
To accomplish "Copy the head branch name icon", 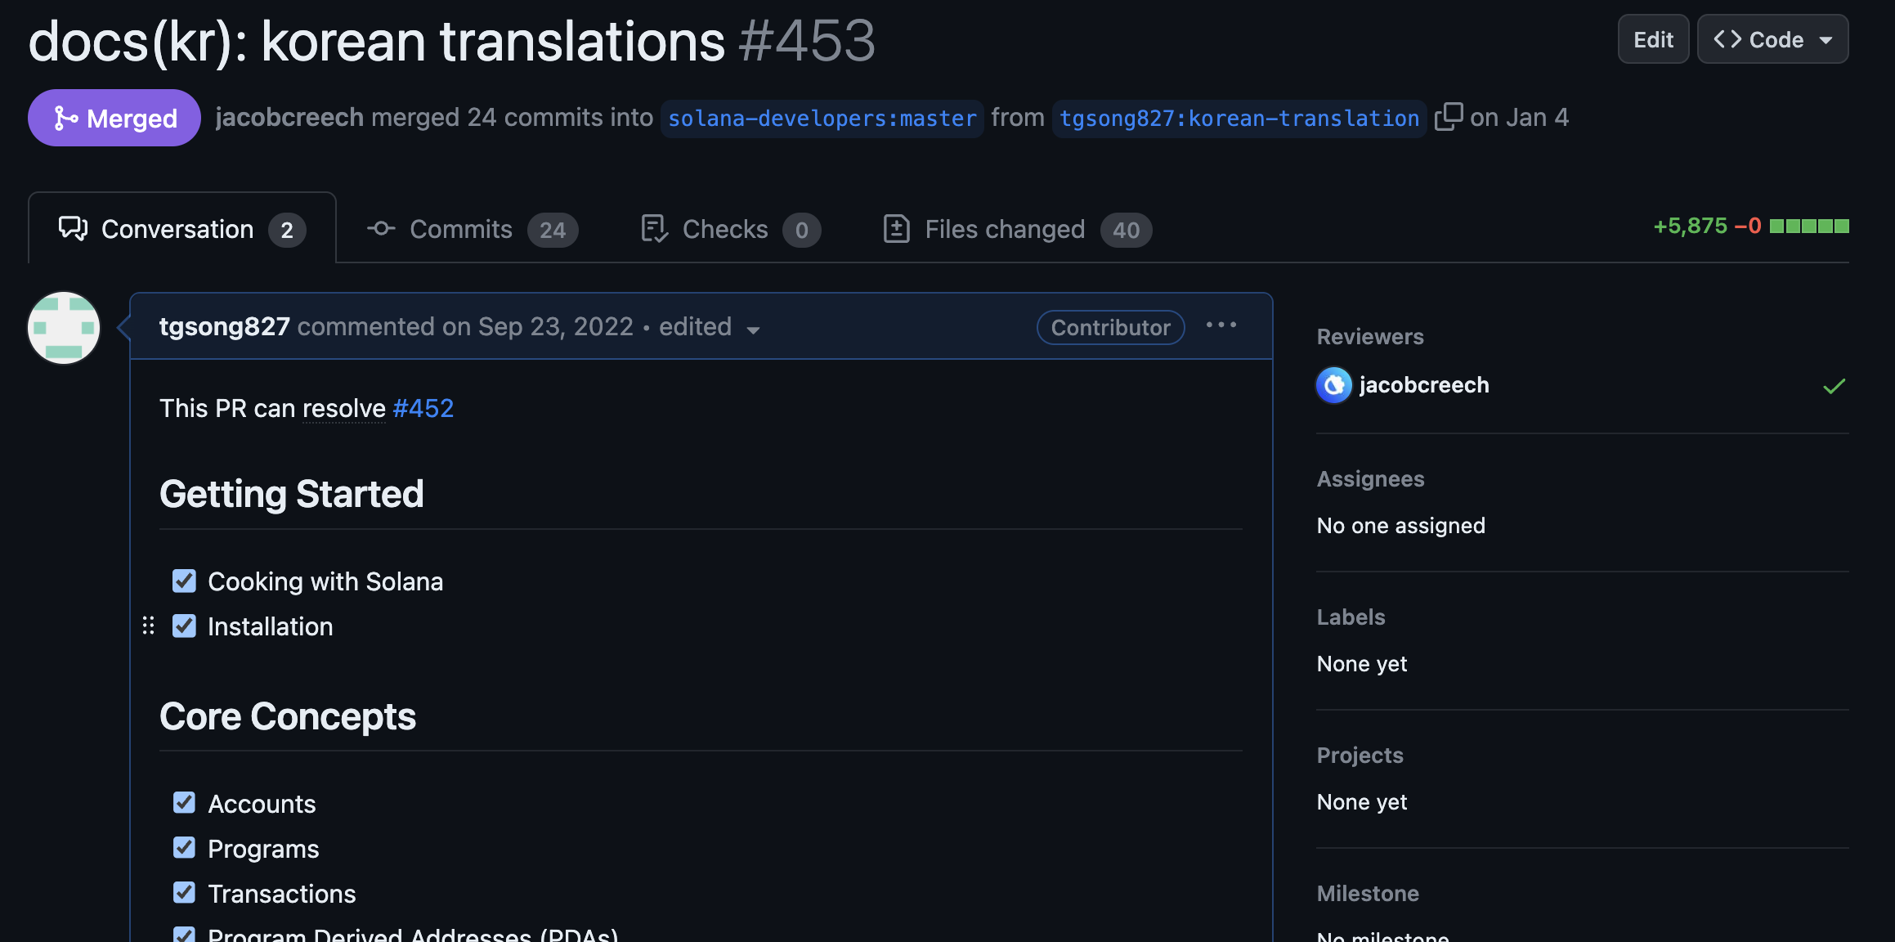I will [x=1448, y=117].
